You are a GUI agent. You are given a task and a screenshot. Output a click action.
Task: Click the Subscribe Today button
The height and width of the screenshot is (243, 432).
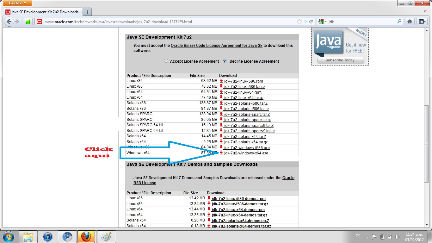click(340, 60)
